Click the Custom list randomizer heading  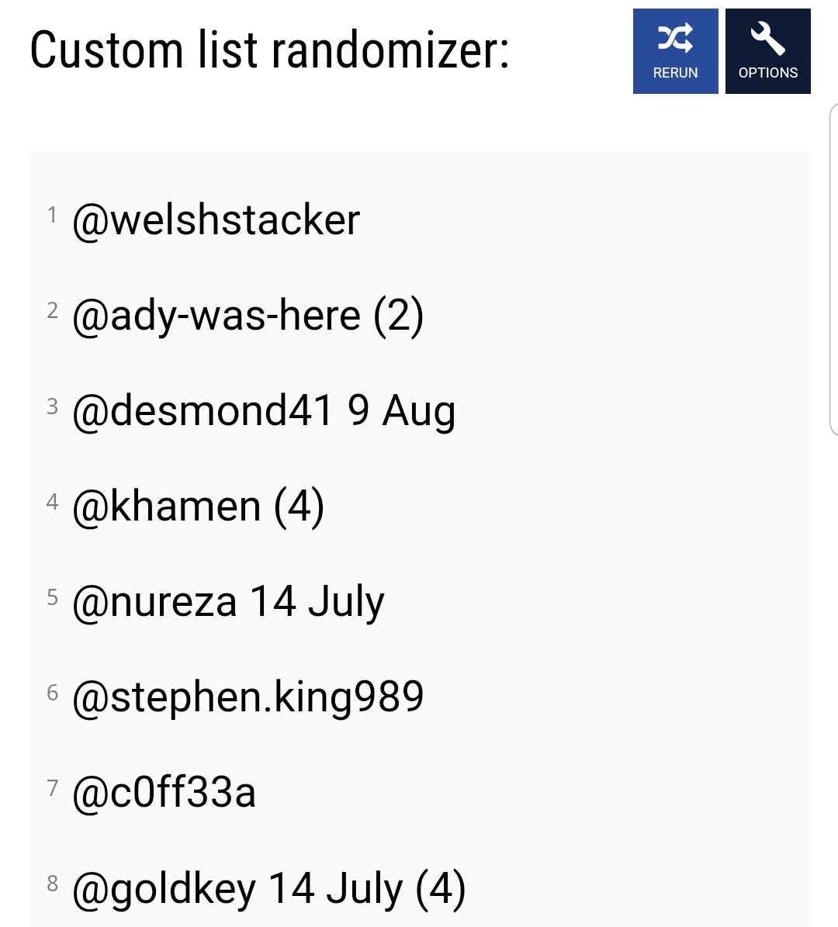coord(269,51)
